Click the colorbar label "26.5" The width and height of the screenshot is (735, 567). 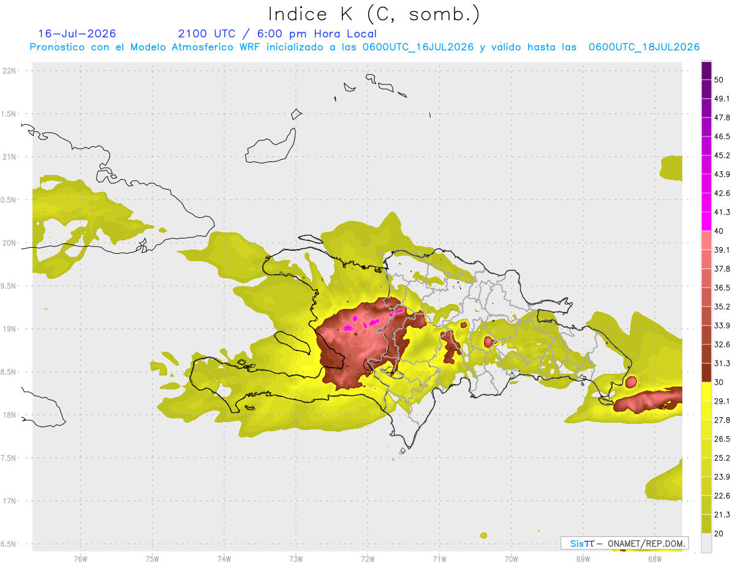click(722, 439)
